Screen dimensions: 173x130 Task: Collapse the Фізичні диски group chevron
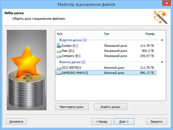[x=162, y=62]
